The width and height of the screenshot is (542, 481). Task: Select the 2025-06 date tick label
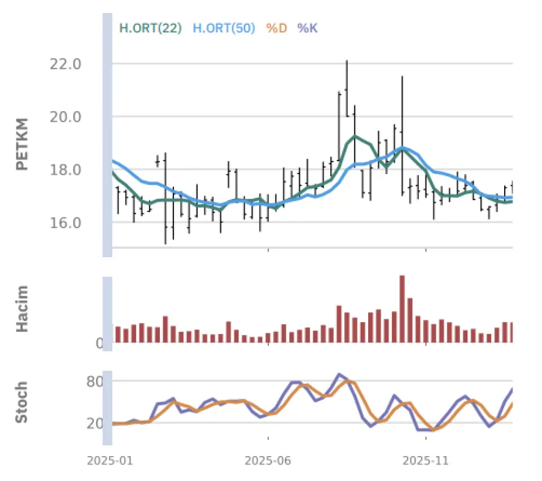click(x=268, y=461)
